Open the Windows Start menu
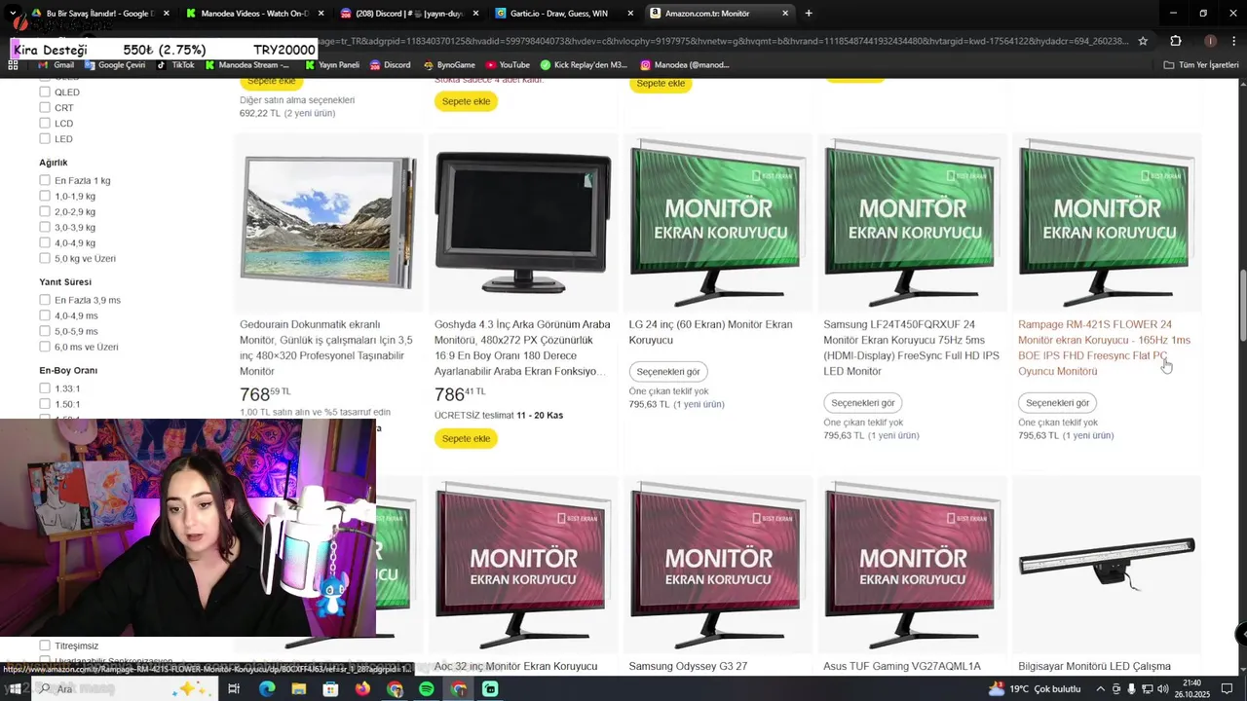The height and width of the screenshot is (701, 1247). point(15,688)
